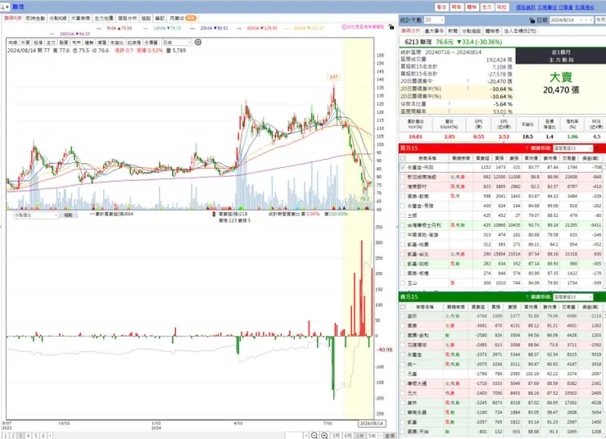The height and width of the screenshot is (439, 606).
Task: Open the 日線 period dropdown
Action: pos(177,42)
